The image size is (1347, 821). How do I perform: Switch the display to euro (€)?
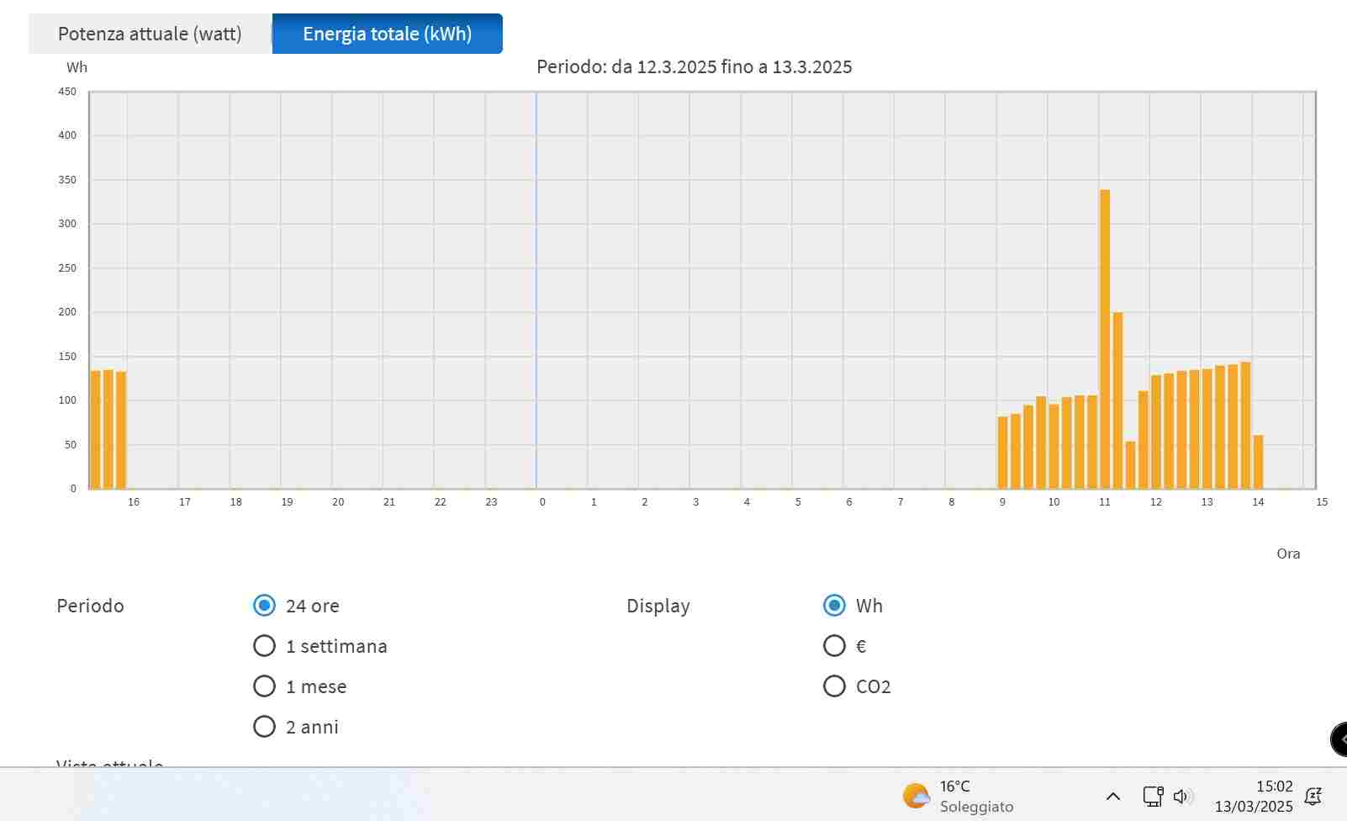[834, 646]
